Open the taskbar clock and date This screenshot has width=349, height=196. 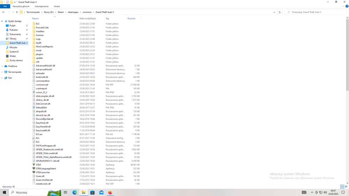[333, 193]
